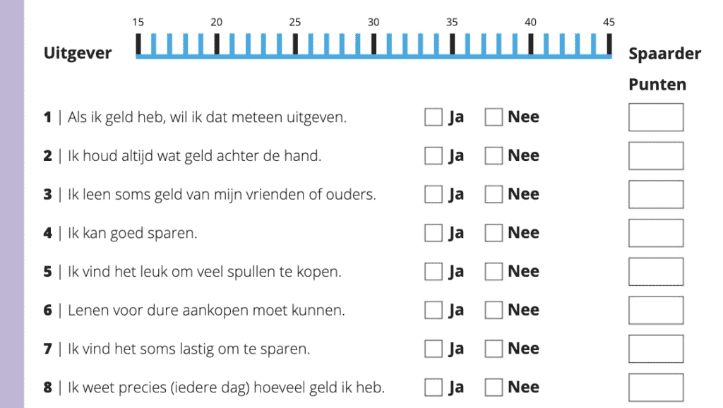Screen dimensions: 723x408
Task: Click the 'Punten' column heading
Action: (x=657, y=85)
